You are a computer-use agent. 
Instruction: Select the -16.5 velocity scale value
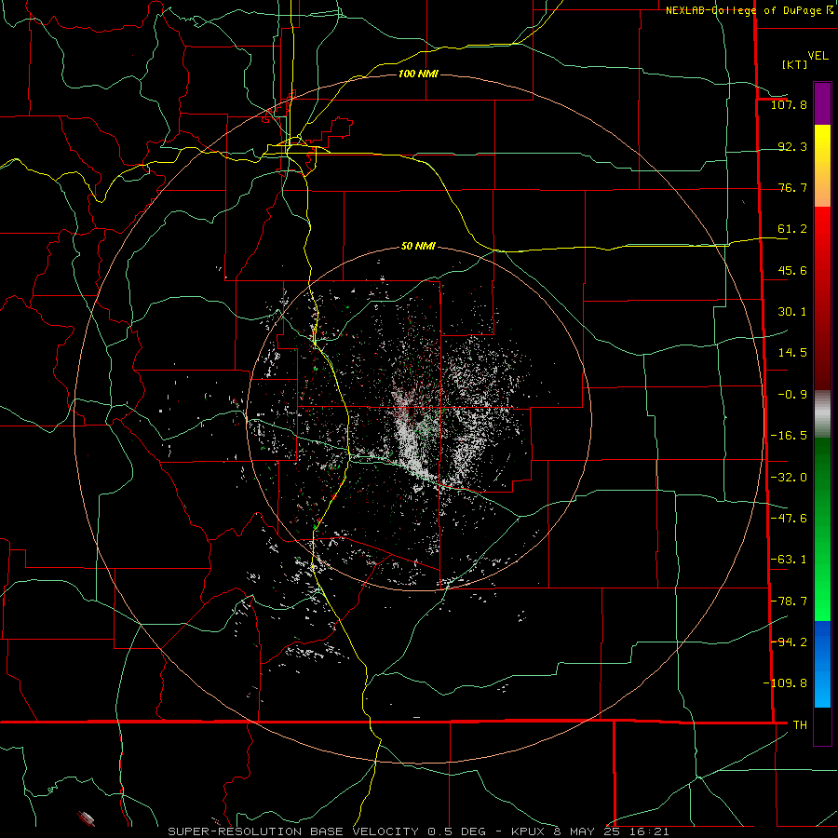point(789,436)
